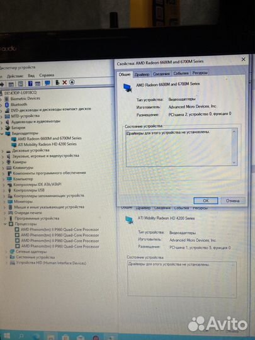255x340 pixels.
Task: Select ATI Mobility Radeon HD 4200 Series tree entry
Action: (x=47, y=144)
